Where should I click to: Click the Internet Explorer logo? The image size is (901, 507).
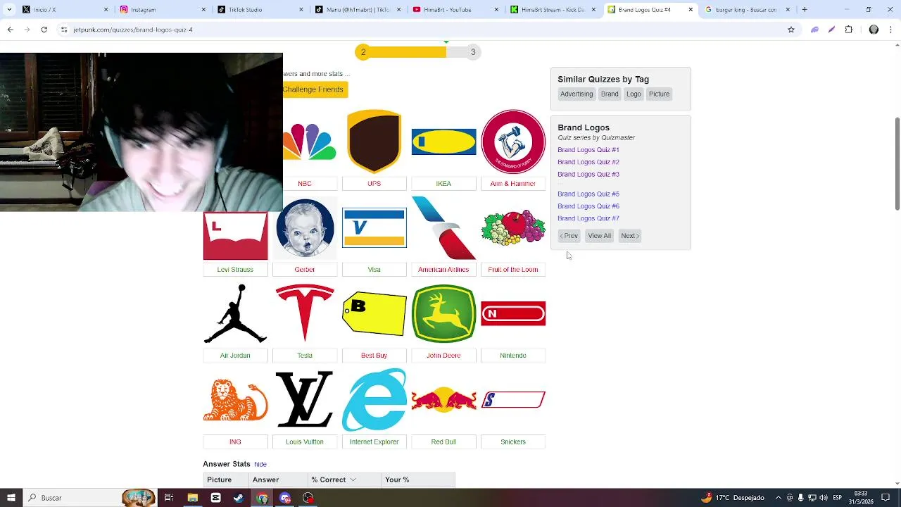click(x=374, y=399)
